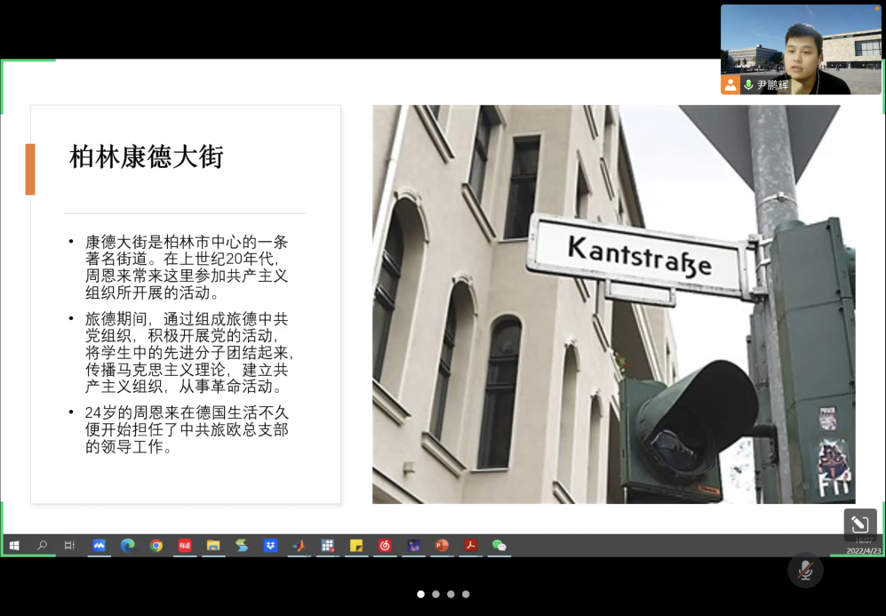Launch Microsoft Edge from the taskbar
This screenshot has width=886, height=616.
coord(127,546)
